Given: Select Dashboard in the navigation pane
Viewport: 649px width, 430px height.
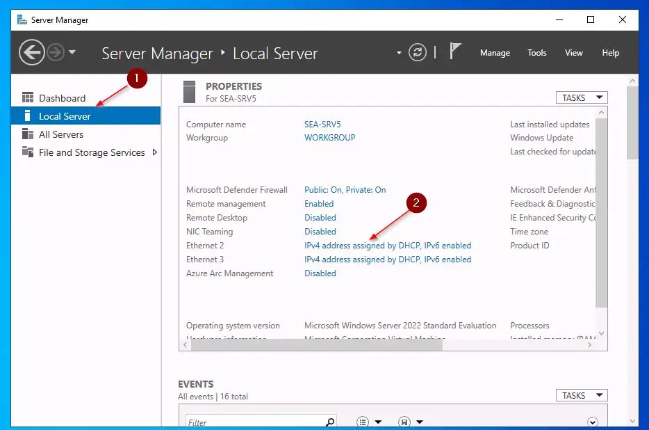Looking at the screenshot, I should coord(85,98).
